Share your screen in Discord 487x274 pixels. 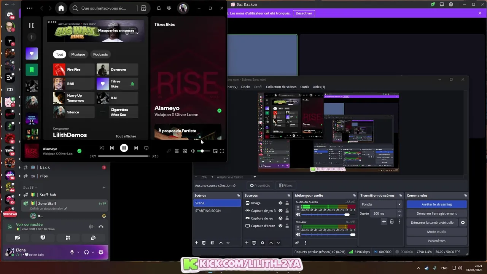click(43, 238)
